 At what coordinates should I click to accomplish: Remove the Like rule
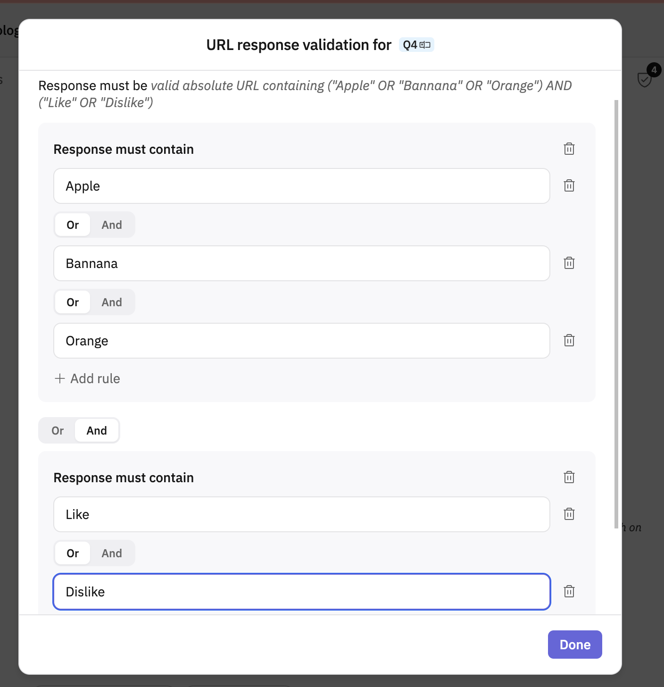[x=569, y=514]
